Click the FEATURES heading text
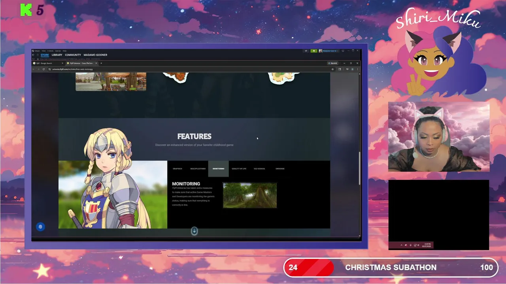506x284 pixels. tap(194, 136)
